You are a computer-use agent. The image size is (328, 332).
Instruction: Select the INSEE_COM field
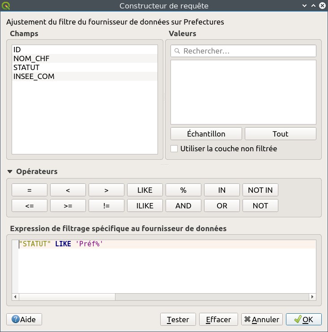click(x=85, y=76)
